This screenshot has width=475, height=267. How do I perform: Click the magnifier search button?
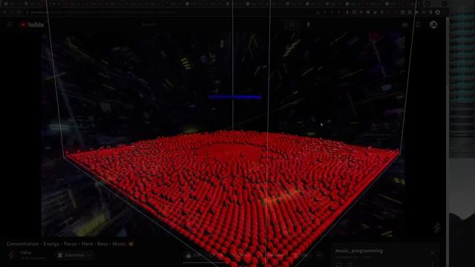click(292, 24)
